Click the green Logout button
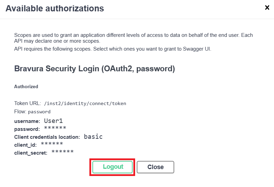The height and width of the screenshot is (187, 274). (113, 167)
